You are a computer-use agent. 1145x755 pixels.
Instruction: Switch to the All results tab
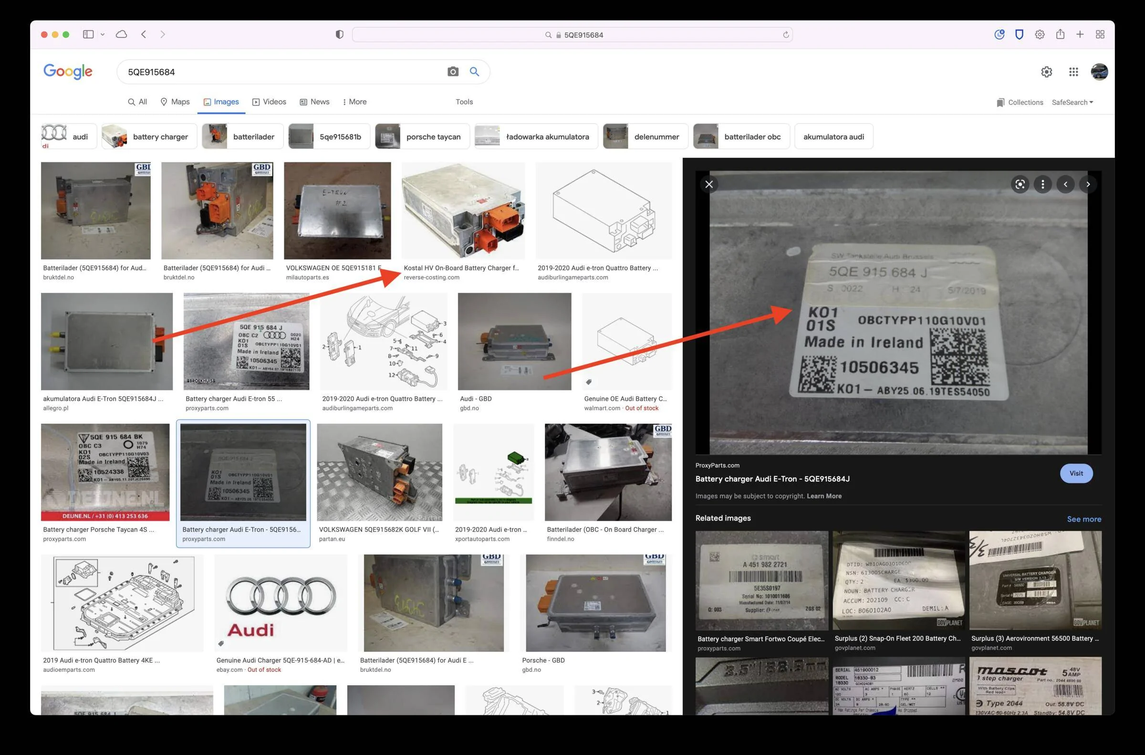[x=137, y=102]
